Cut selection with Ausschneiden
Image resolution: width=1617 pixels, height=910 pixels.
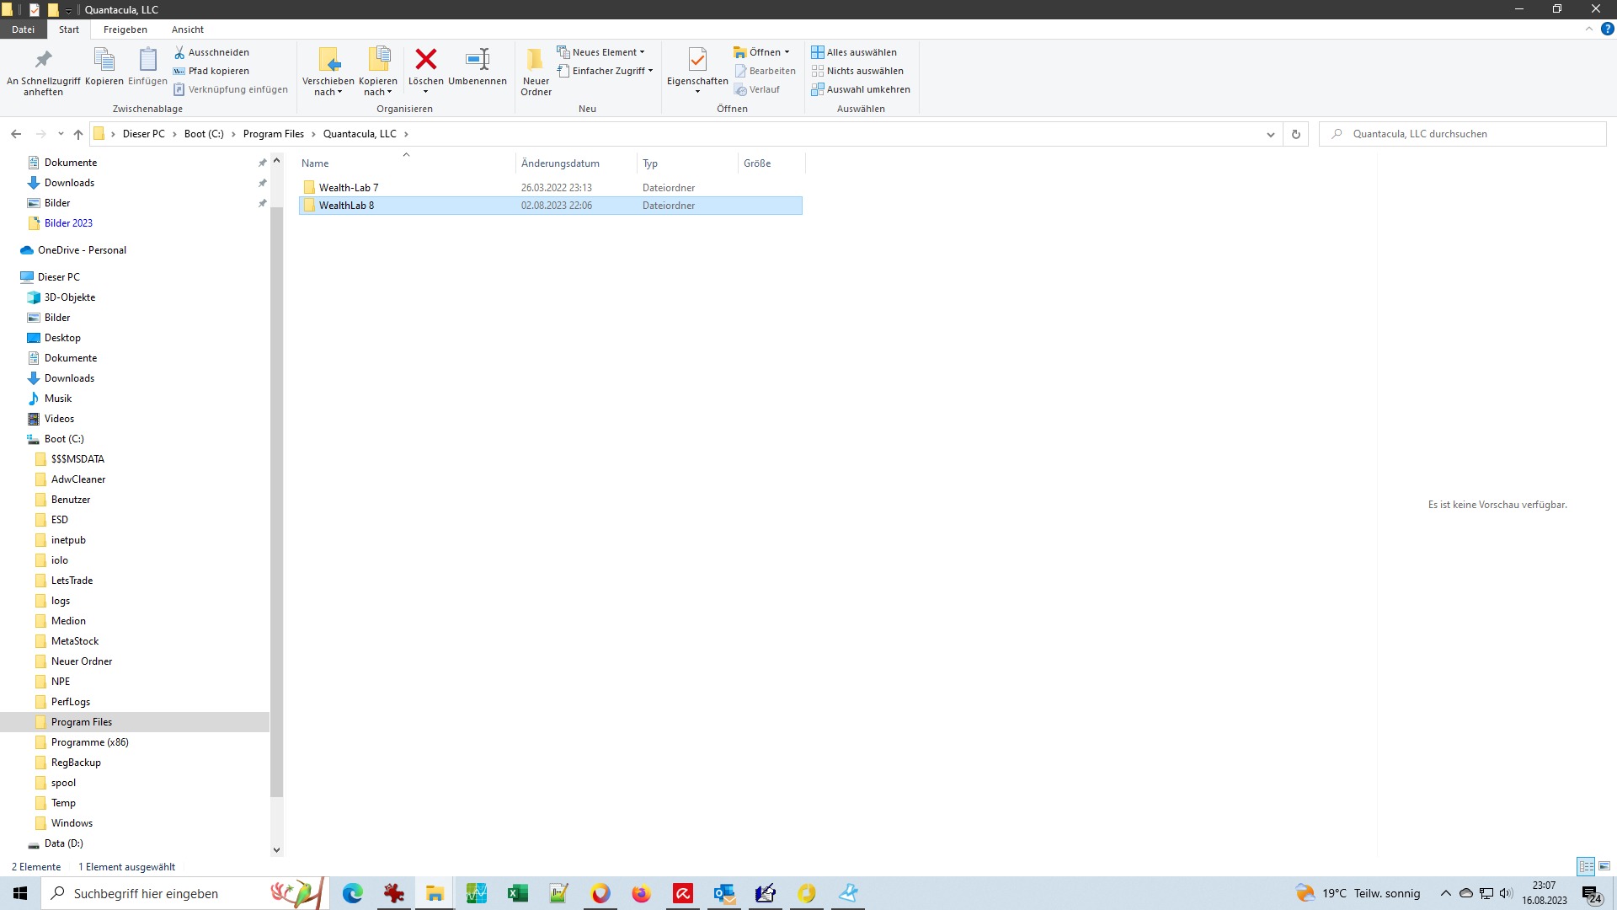pos(211,52)
